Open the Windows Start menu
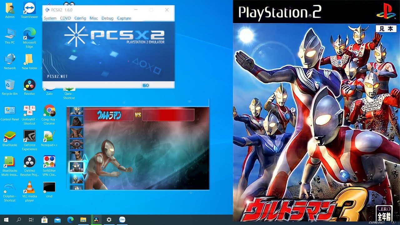Image resolution: width=400 pixels, height=225 pixels. click(x=6, y=220)
